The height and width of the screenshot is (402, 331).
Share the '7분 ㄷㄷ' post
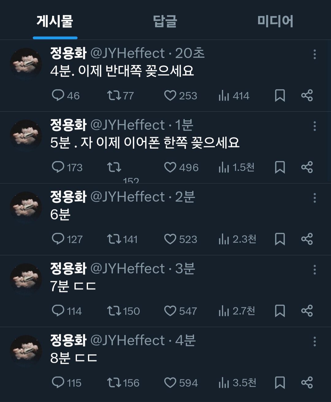(x=307, y=311)
